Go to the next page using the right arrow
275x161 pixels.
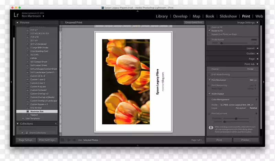click(x=74, y=140)
